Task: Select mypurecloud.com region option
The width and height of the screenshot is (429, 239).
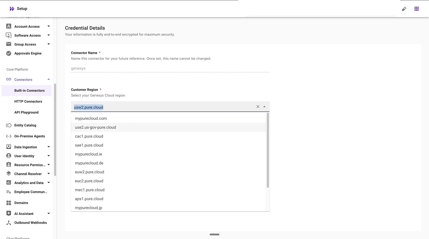Action: (168, 118)
